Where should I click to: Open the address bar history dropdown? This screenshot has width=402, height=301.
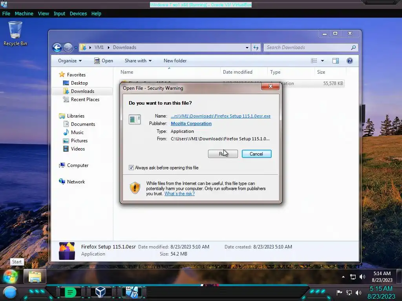tap(247, 47)
